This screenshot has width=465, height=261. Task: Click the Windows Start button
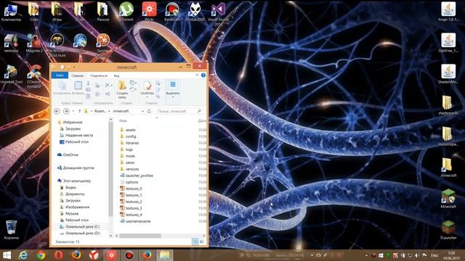pos(7,255)
